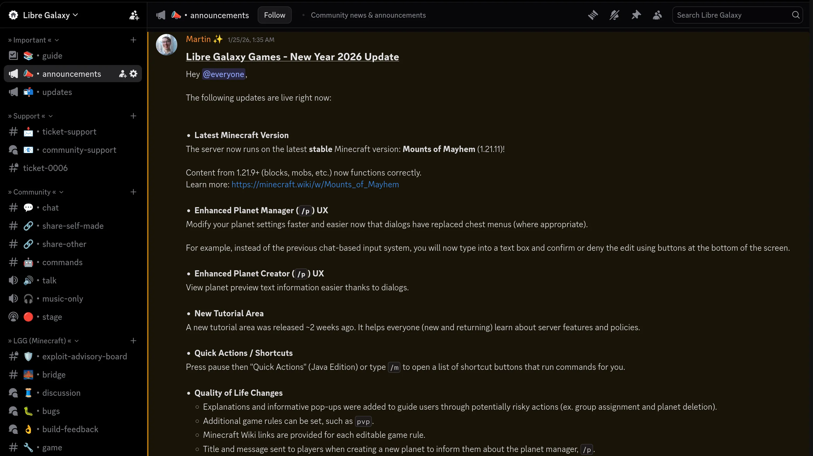
Task: Open the share-other channel
Action: coord(73,244)
